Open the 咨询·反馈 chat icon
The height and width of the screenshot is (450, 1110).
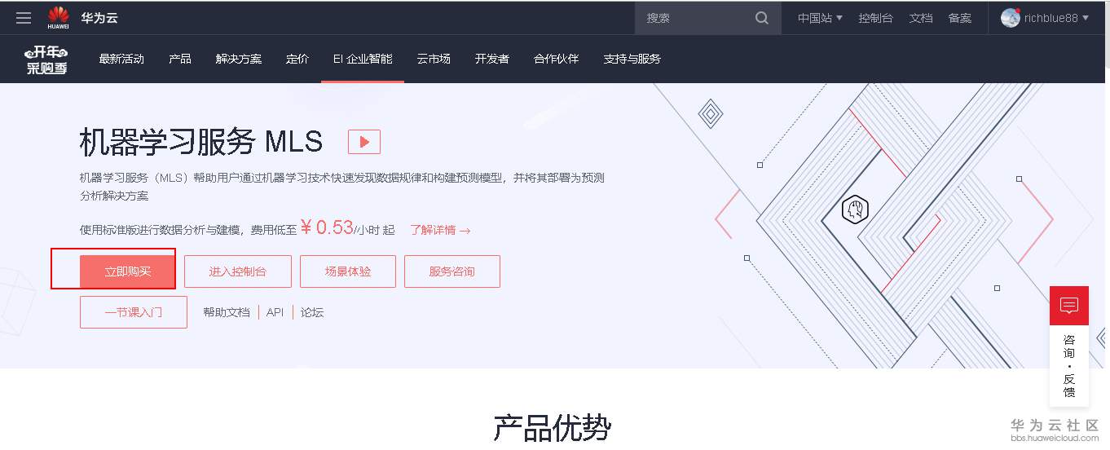point(1069,306)
